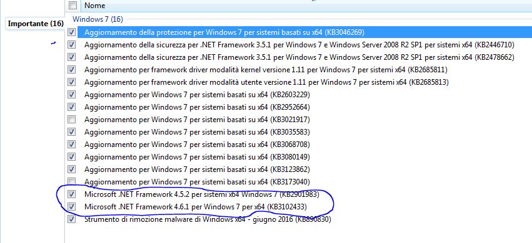Uncheck the KB3035583 update checkbox

tap(72, 132)
